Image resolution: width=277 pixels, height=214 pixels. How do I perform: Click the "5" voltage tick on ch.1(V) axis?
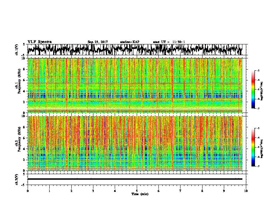pos(24,44)
